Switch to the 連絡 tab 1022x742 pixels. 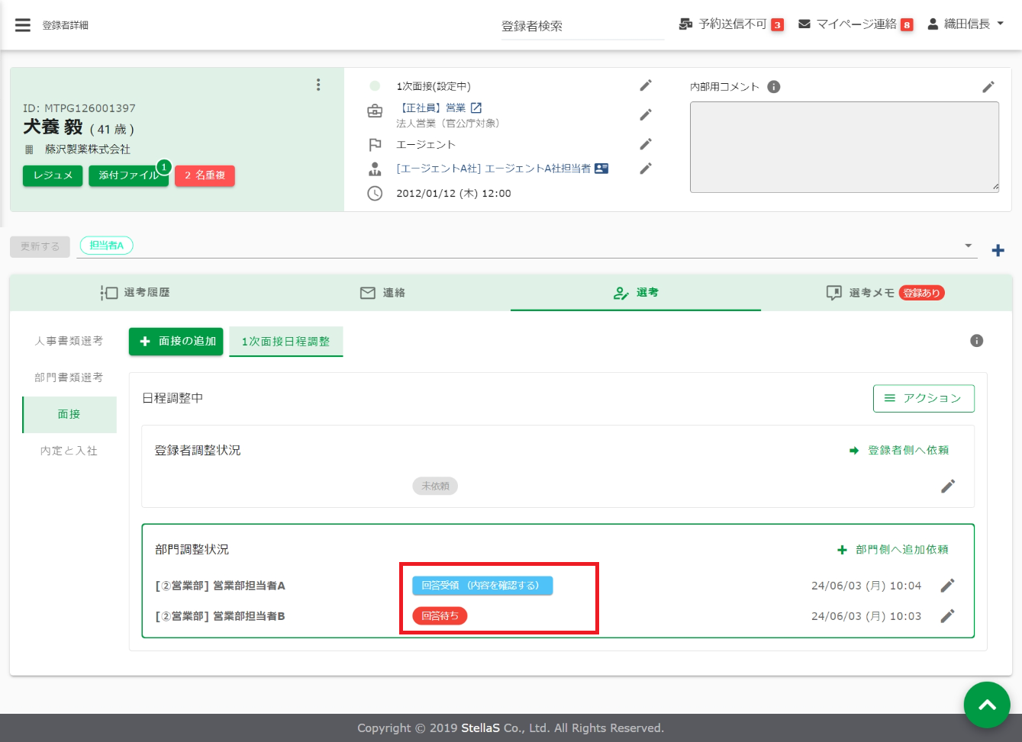[x=383, y=293]
